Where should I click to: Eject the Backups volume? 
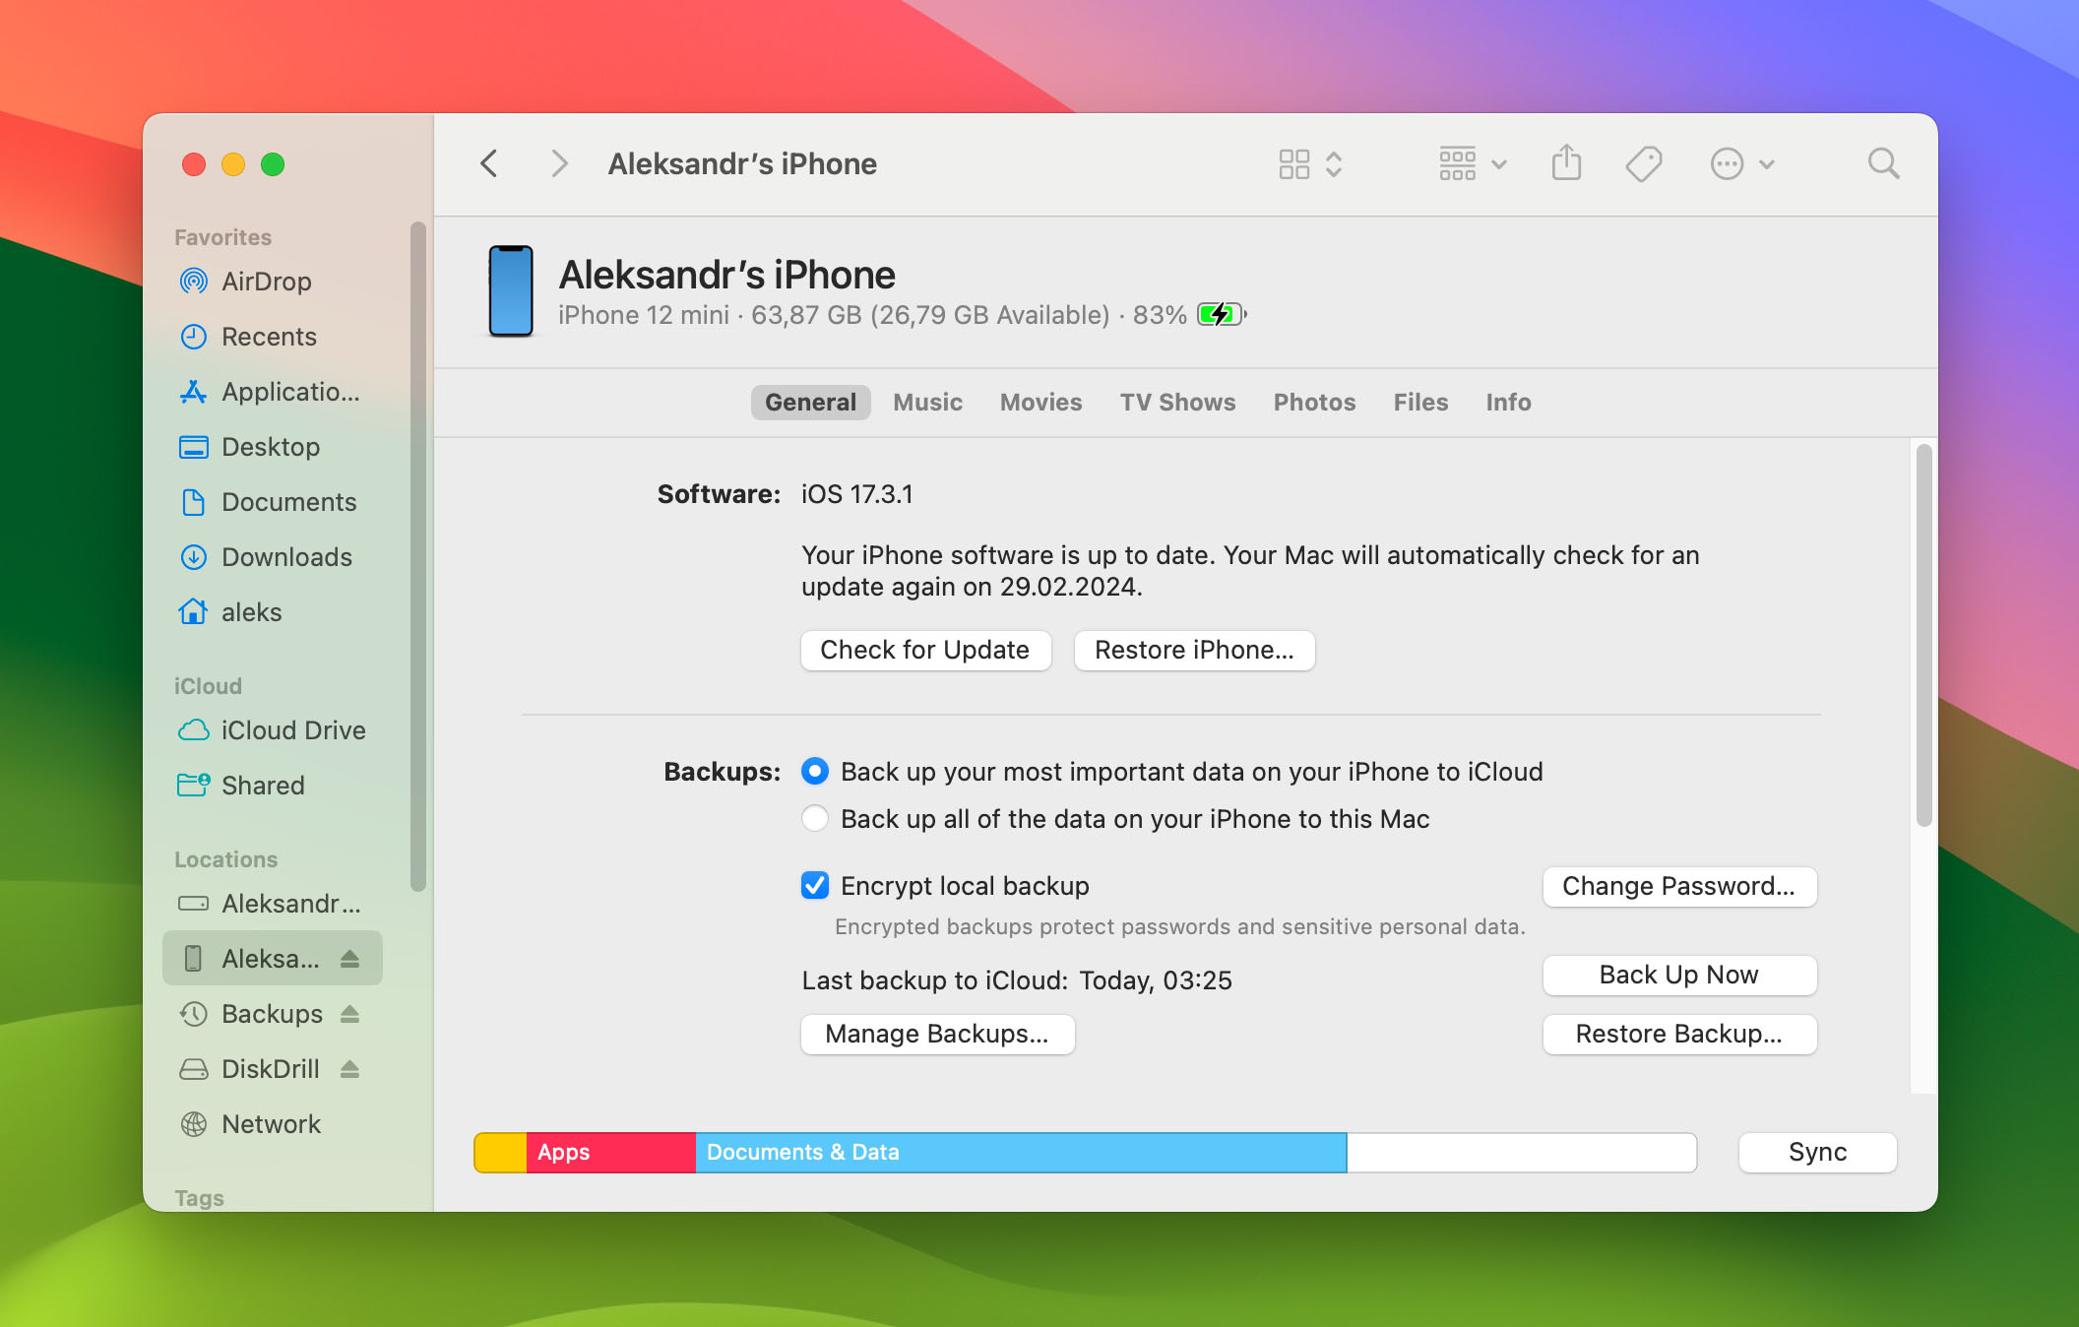[349, 1014]
